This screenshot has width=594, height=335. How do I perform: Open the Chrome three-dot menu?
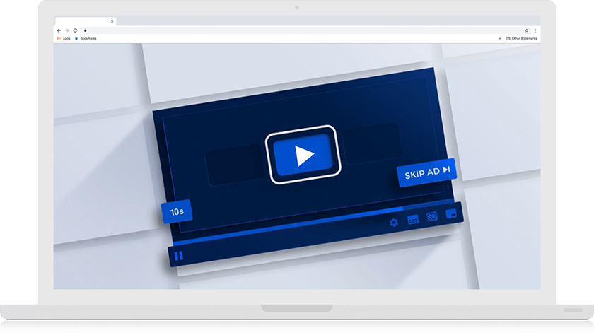535,30
